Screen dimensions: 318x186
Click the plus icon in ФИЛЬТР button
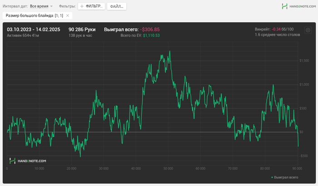tap(82, 6)
